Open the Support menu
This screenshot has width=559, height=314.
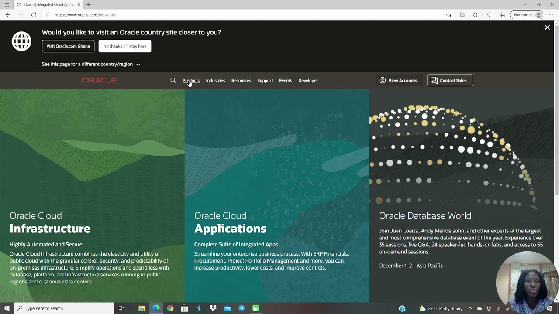265,80
